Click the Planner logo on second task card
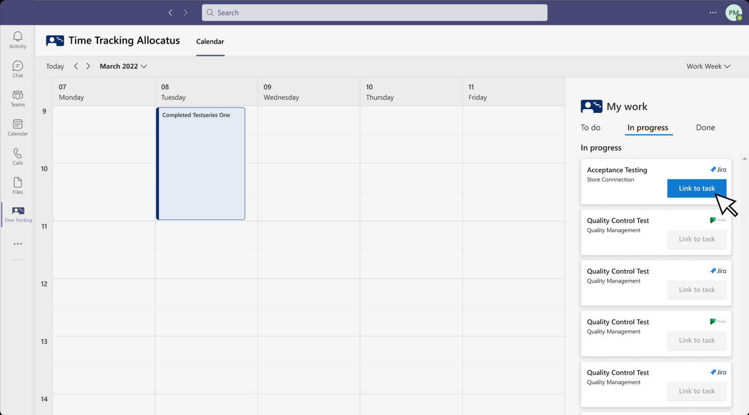 (x=718, y=220)
